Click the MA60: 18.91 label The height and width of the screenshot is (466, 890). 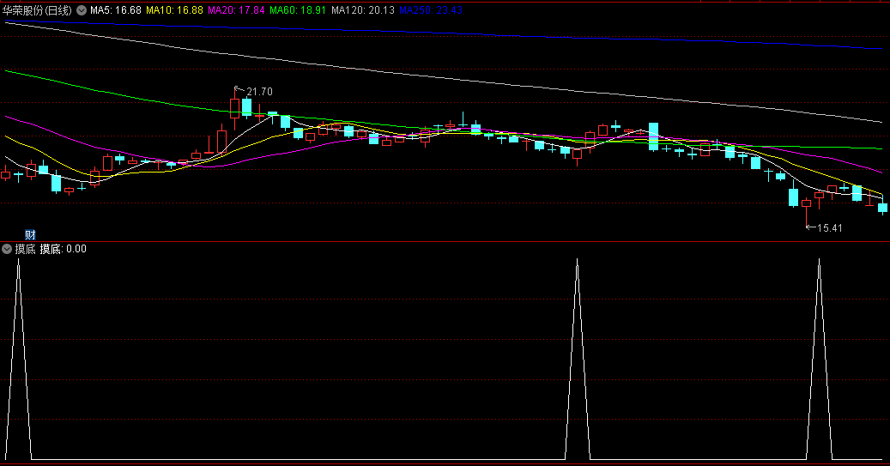pyautogui.click(x=298, y=10)
